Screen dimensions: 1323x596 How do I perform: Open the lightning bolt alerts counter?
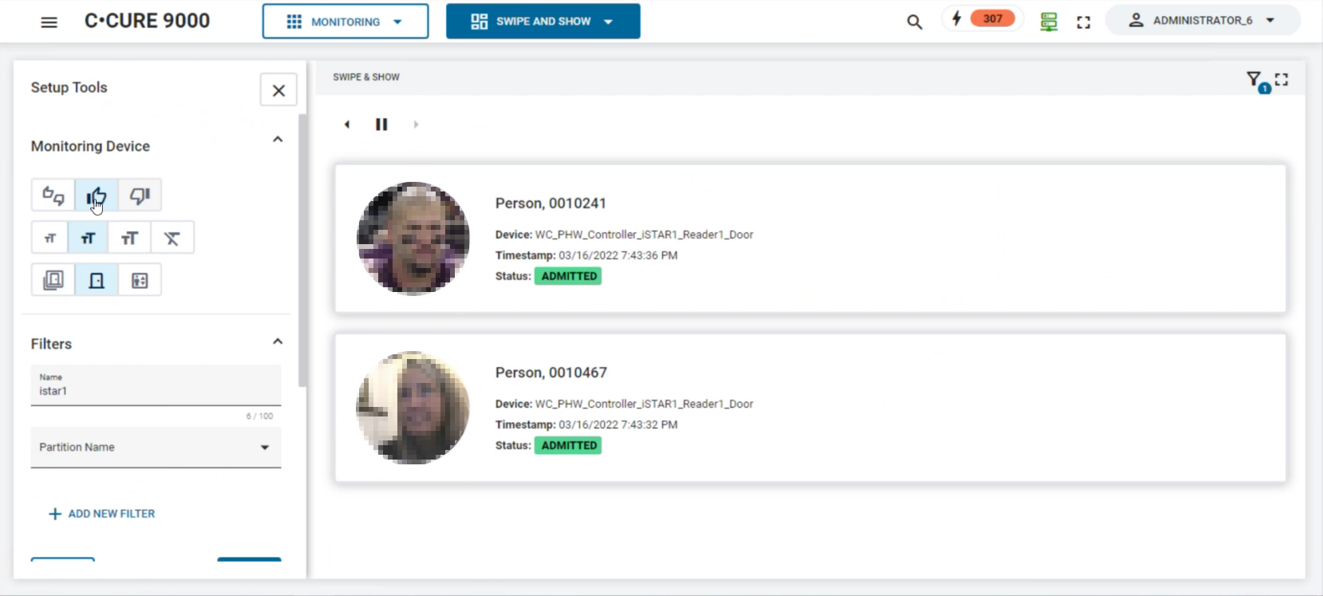click(982, 19)
